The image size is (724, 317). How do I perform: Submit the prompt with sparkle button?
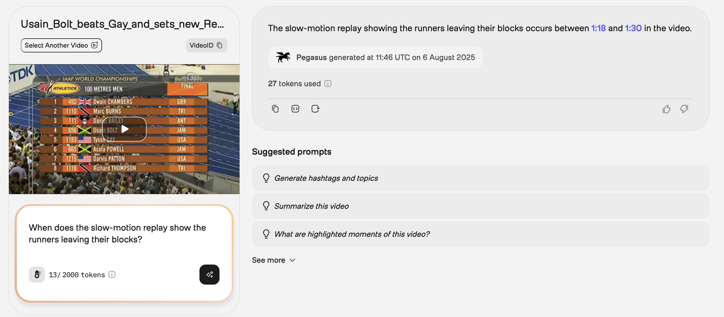click(x=209, y=275)
